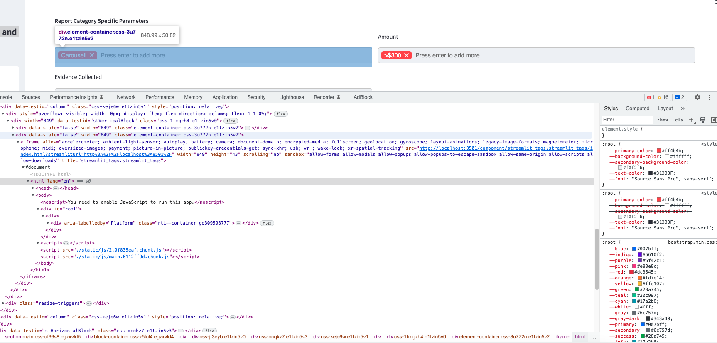Open the DevTools three-dot customize menu
The height and width of the screenshot is (343, 717).
709,97
